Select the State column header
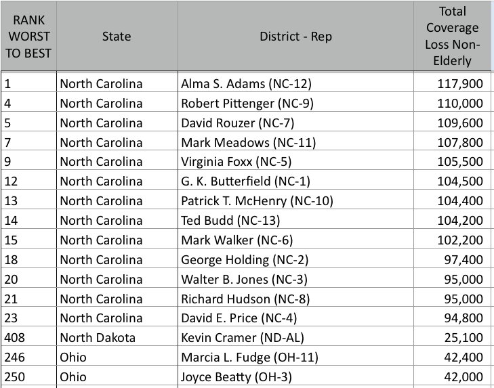This screenshot has width=494, height=388. 117,36
